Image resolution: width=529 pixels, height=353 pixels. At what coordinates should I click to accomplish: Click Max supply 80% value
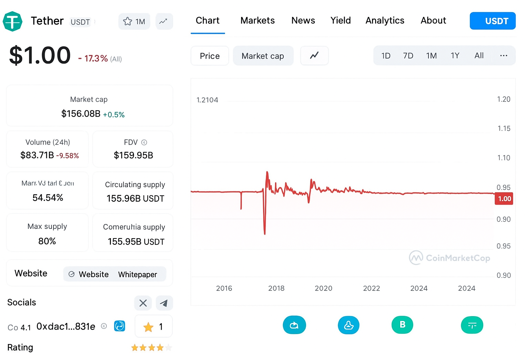pos(47,241)
